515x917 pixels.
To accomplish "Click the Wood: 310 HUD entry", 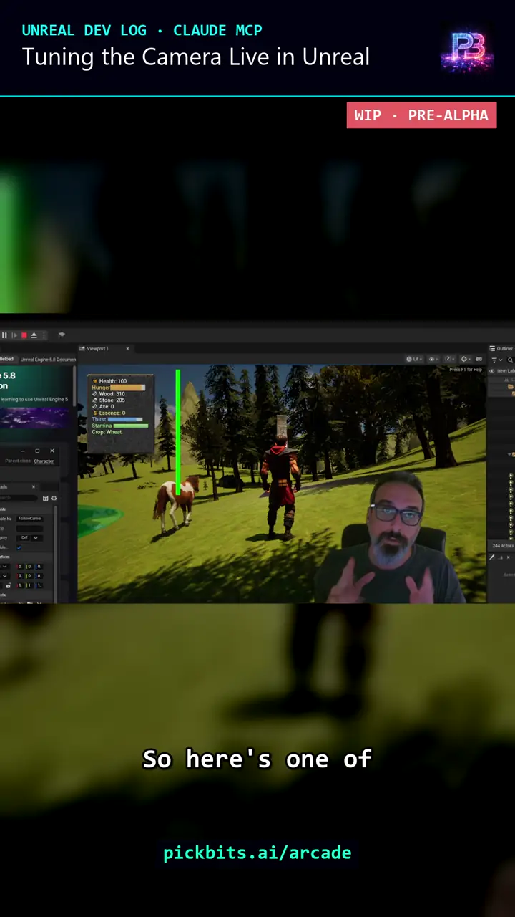I will pos(109,394).
